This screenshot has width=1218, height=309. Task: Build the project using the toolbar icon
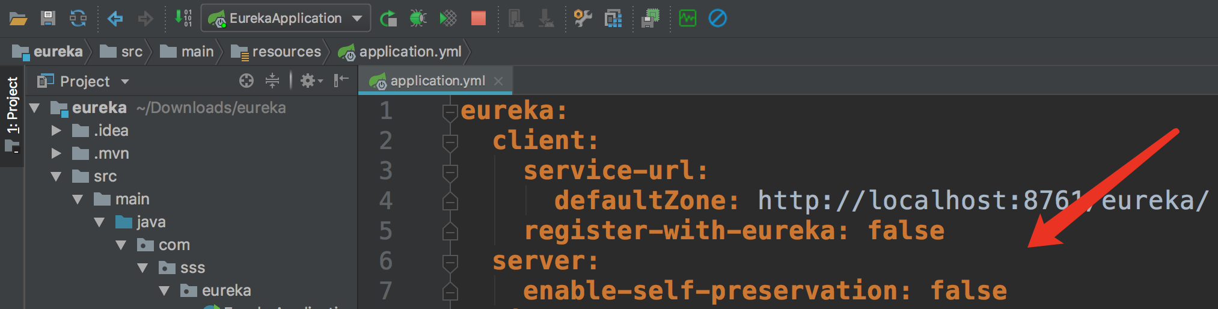tap(183, 18)
